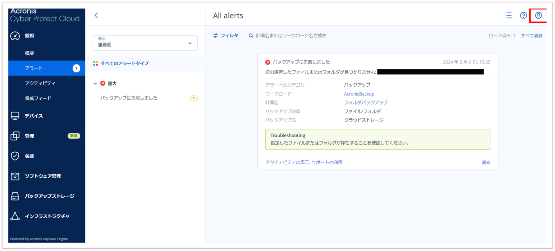The height and width of the screenshot is (251, 555).
Task: Expand the 管理 sidebar section
Action: [x=29, y=136]
